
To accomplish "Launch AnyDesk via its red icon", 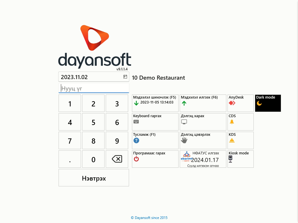I will coord(232,103).
